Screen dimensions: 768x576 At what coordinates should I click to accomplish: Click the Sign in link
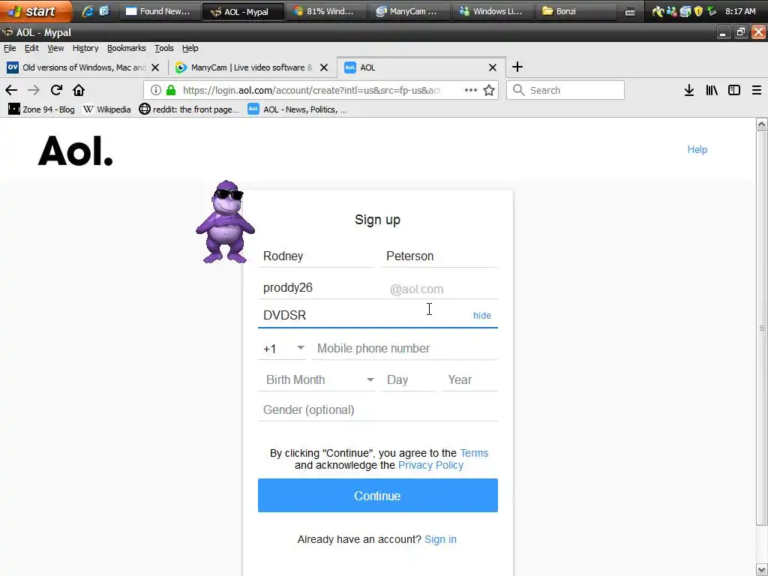tap(440, 539)
